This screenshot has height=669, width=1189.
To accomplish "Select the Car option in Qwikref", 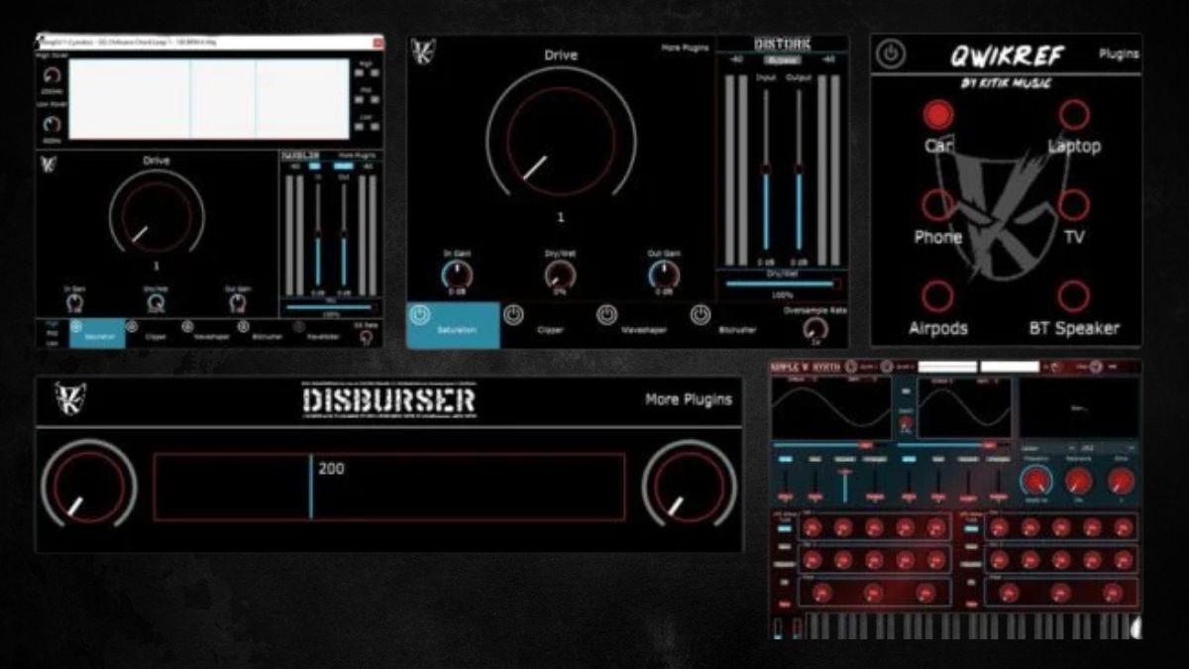I will point(937,114).
